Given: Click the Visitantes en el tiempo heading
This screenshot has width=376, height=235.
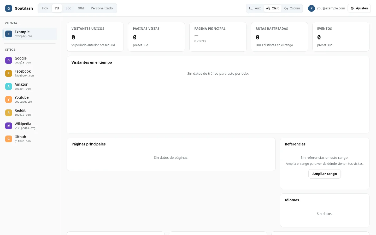Looking at the screenshot, I should [x=92, y=62].
